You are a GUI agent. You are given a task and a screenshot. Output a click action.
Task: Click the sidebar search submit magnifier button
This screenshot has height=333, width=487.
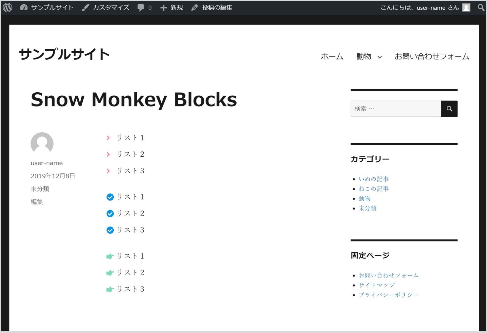coord(449,109)
